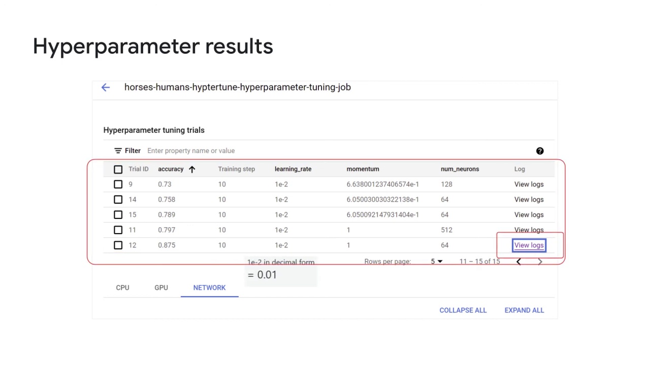
Task: Open View logs for trial 9
Action: click(x=529, y=185)
